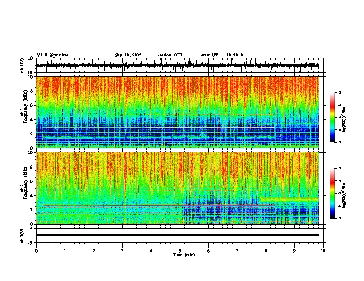Select the "start UT = 19:30:0" text
Image resolution: width=364 pixels, height=281 pixels.
coord(222,55)
